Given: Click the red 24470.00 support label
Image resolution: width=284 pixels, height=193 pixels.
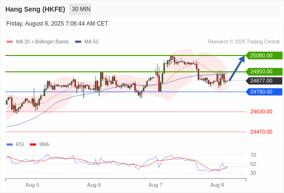Looking at the screenshot, I should pos(261,132).
